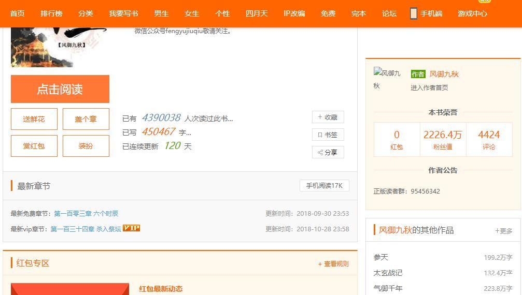This screenshot has width=522, height=295.
Task: Click the reader group number 95456342
Action: [x=425, y=191]
